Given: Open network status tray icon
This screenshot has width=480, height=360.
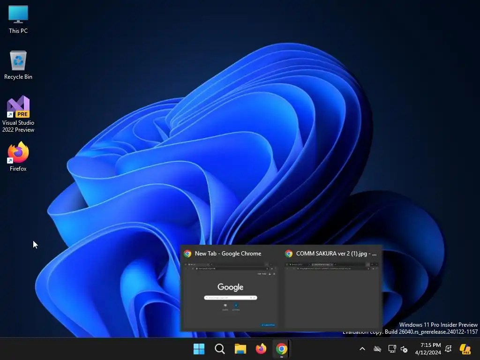Looking at the screenshot, I should pyautogui.click(x=392, y=349).
